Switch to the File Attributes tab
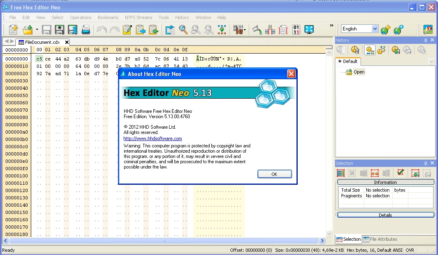This screenshot has height=255, width=438. click(x=380, y=239)
